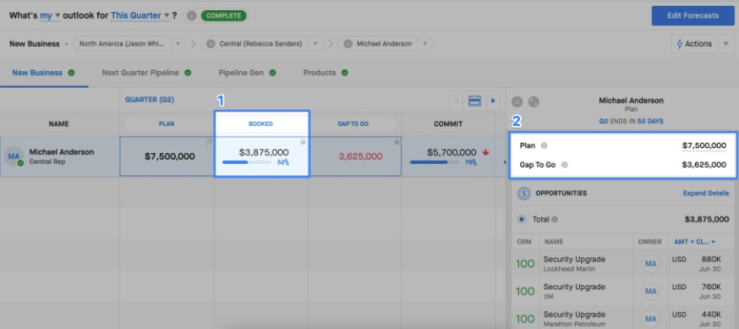
Task: Click the Edit Forecasts button
Action: 692,15
